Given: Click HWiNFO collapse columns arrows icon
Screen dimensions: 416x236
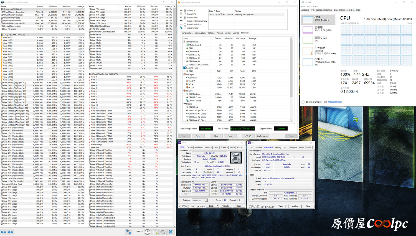Looking at the screenshot, I should [11, 232].
